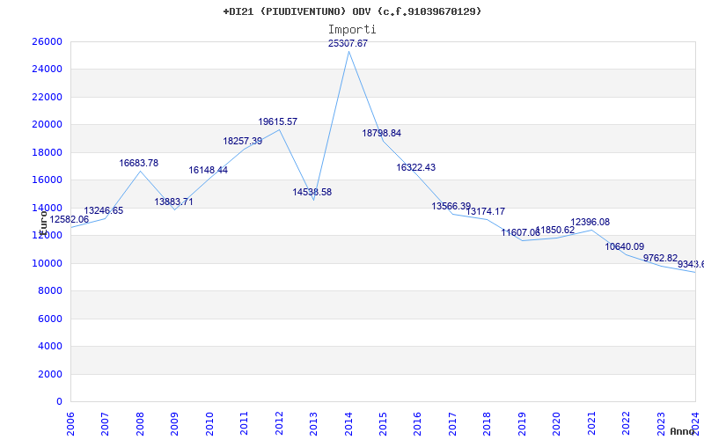Click the 13246.65 data label
The image size is (704, 440).
[103, 210]
